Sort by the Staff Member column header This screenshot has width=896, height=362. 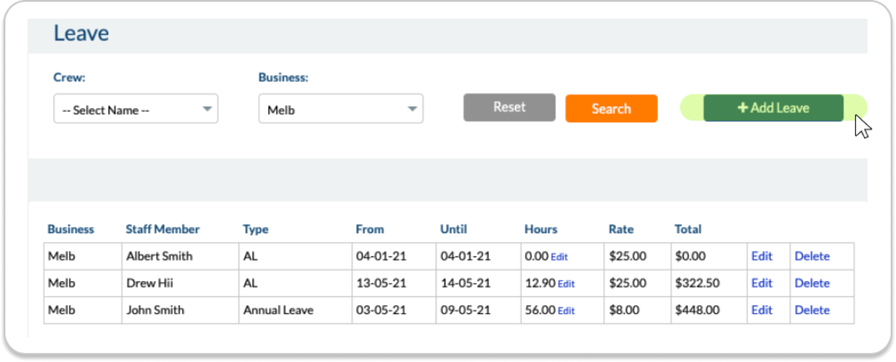[x=162, y=229]
